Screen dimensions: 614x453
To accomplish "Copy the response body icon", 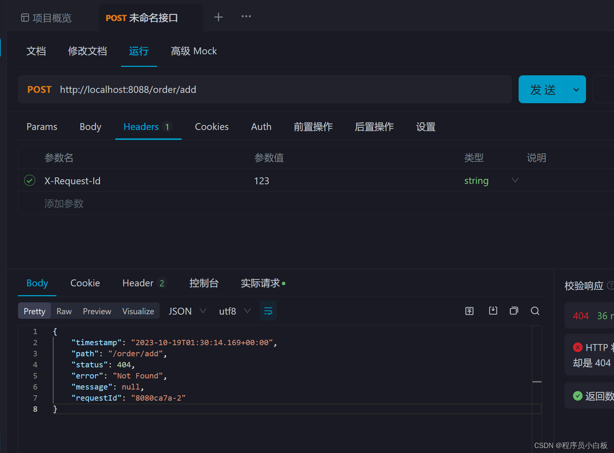I will point(514,311).
